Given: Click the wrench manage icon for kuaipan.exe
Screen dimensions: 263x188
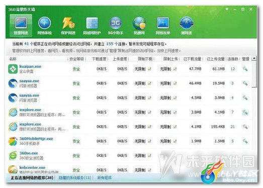Looking at the screenshot, I should (x=245, y=69).
